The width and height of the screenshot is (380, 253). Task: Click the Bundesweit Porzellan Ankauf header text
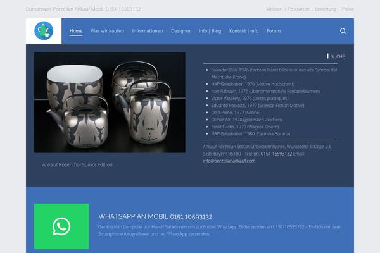tap(84, 9)
